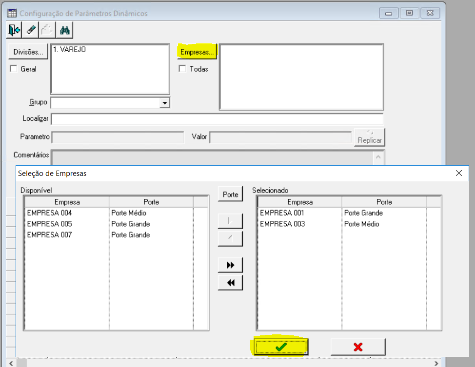Select EMPRESA 001 in Selecionado list
The image size is (475, 367).
(x=282, y=213)
